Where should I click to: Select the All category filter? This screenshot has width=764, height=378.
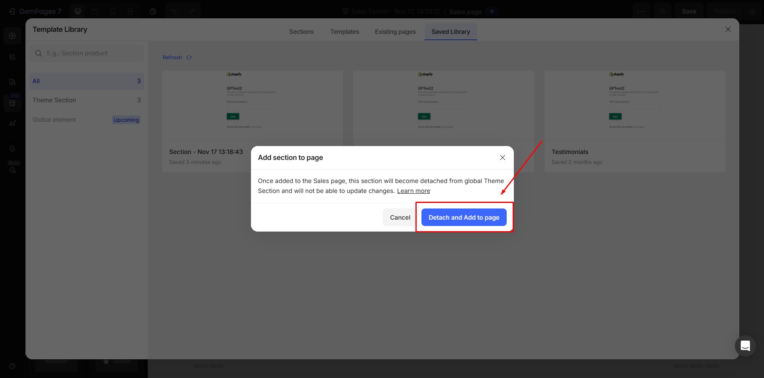(x=86, y=81)
